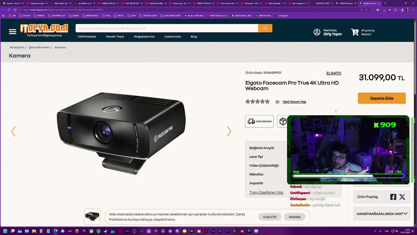Screen dimensions: 417x235
Task: Open Spotify from taskbar
Action: click(98, 231)
